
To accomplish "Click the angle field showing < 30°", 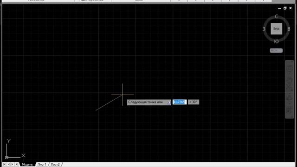I will 194,102.
